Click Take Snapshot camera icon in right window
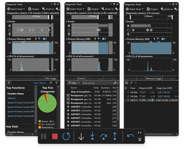 [127, 83]
